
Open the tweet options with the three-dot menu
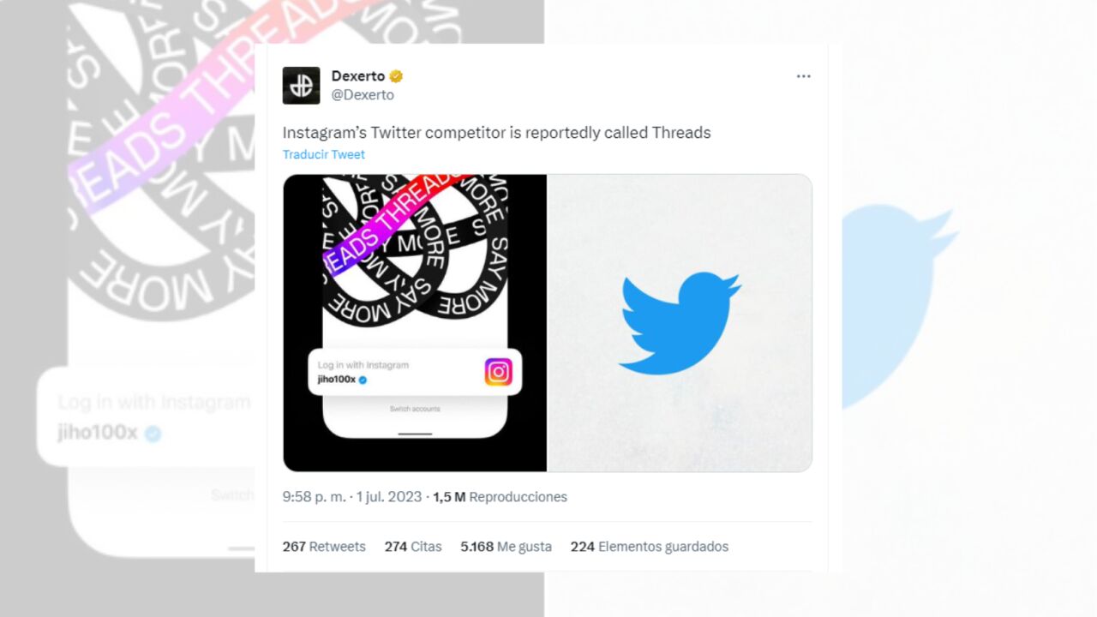(803, 75)
